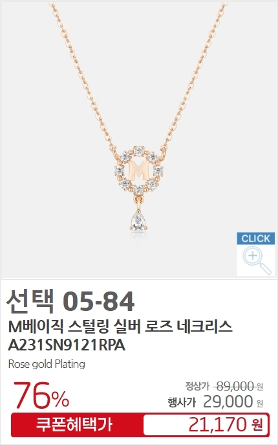Click the 행사가 label text
278x445 pixels.
tap(182, 402)
